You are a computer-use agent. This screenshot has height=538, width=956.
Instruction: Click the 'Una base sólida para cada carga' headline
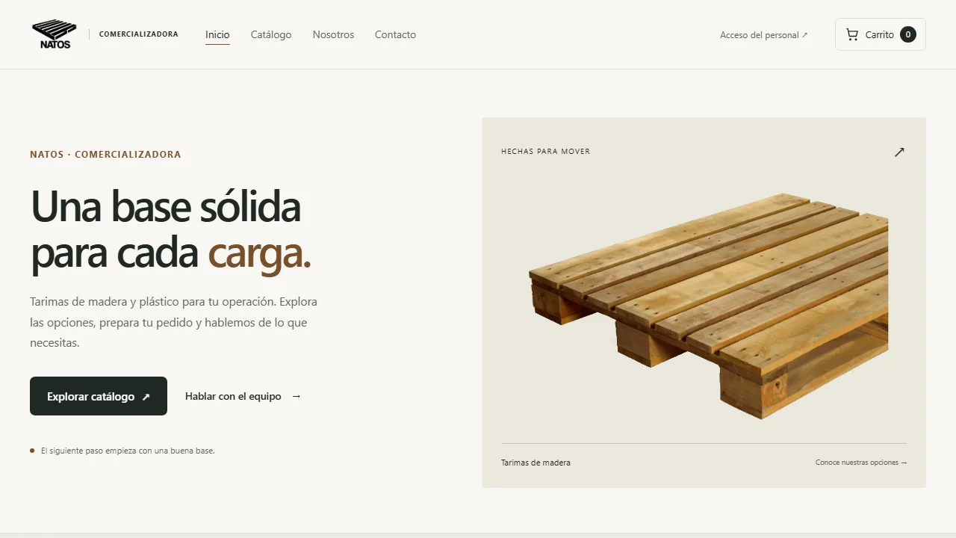tap(171, 230)
